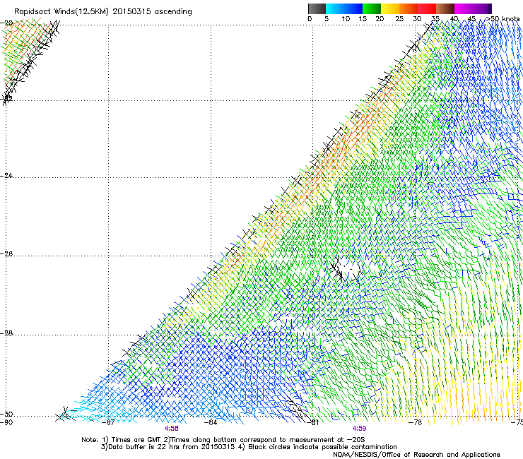Click the -24 latitude axis label
The image size is (523, 459).
point(6,175)
